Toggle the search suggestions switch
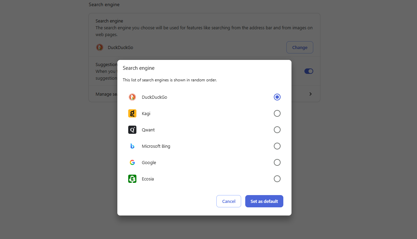The width and height of the screenshot is (417, 239). pos(308,71)
